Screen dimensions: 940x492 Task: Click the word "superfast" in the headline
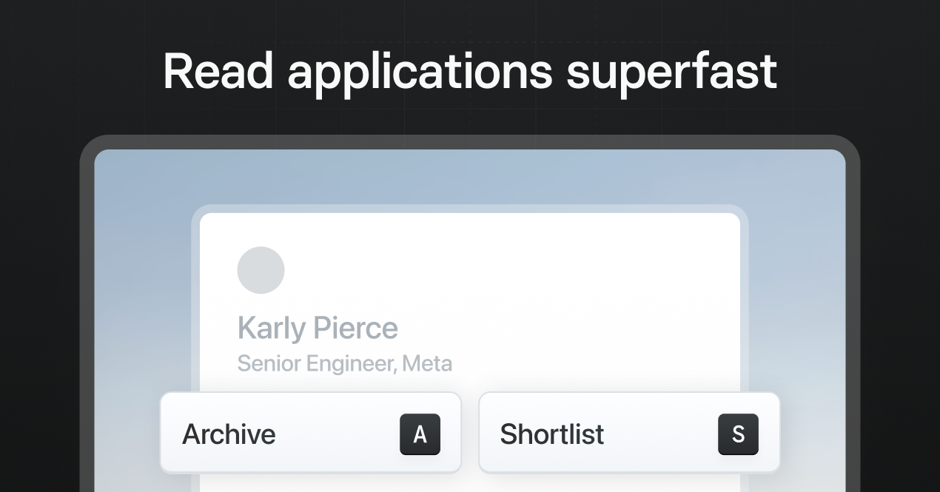pos(671,72)
